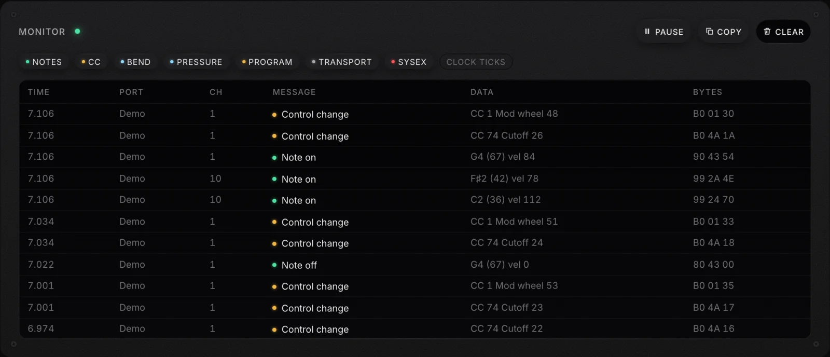Screen dimensions: 830x357
Task: Click the BYTES column header
Action: click(708, 92)
